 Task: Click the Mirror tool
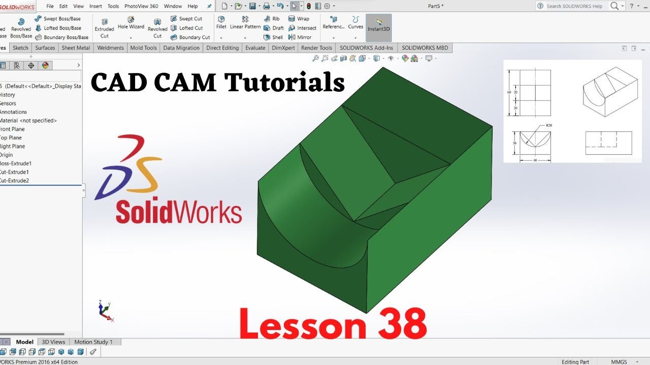tap(300, 37)
